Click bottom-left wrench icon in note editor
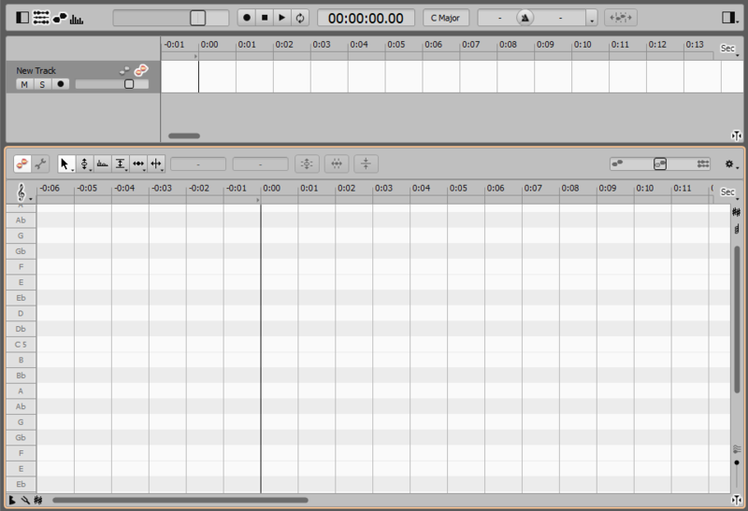 pos(25,500)
